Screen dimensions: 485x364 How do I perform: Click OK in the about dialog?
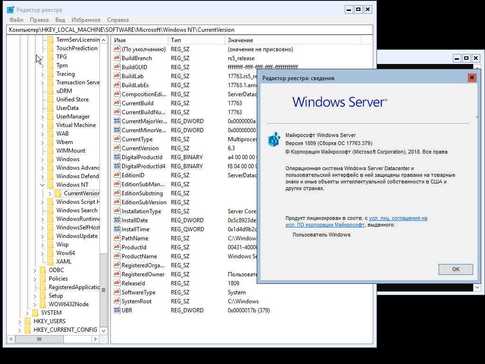click(456, 269)
